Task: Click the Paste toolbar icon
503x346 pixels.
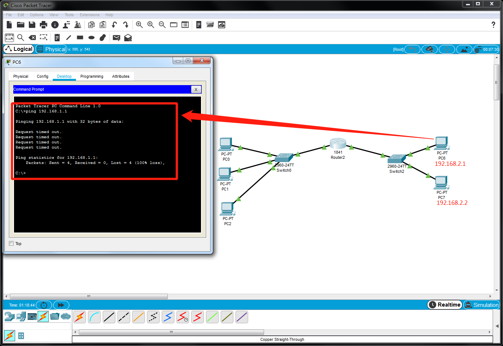Action: tap(103, 25)
